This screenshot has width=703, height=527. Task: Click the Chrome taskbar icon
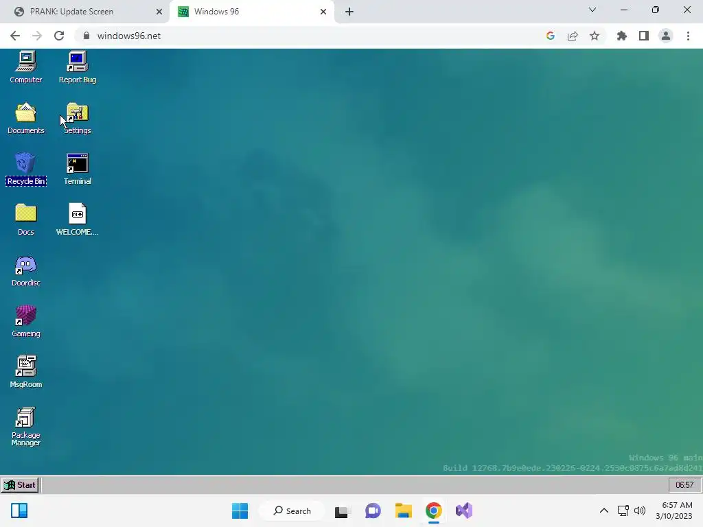point(434,511)
